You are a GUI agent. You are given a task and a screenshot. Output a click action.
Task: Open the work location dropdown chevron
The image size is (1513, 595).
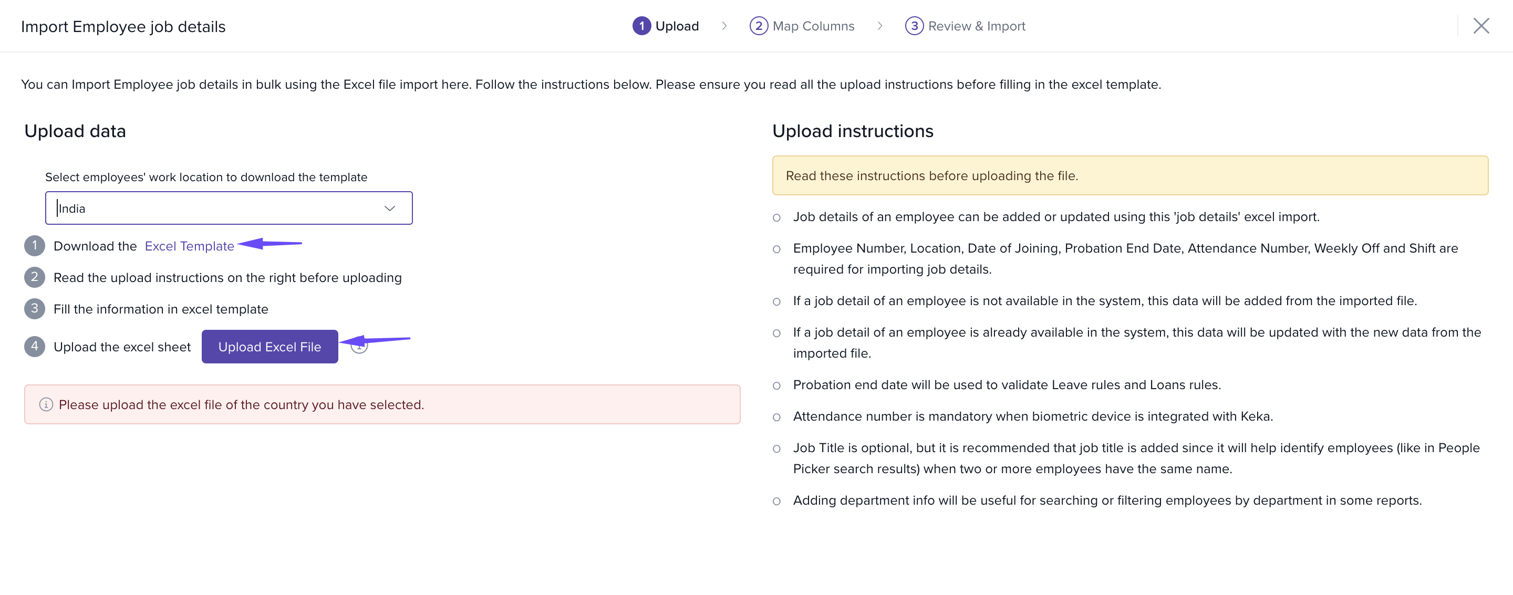[389, 208]
